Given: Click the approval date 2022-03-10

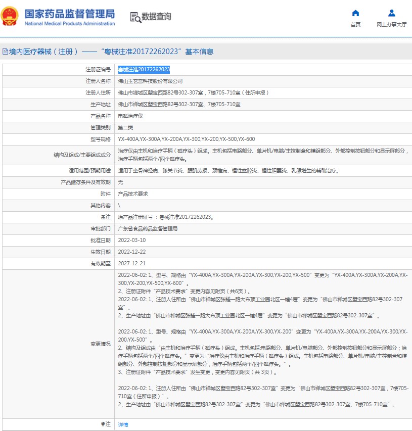Looking at the screenshot, I should (132, 240).
